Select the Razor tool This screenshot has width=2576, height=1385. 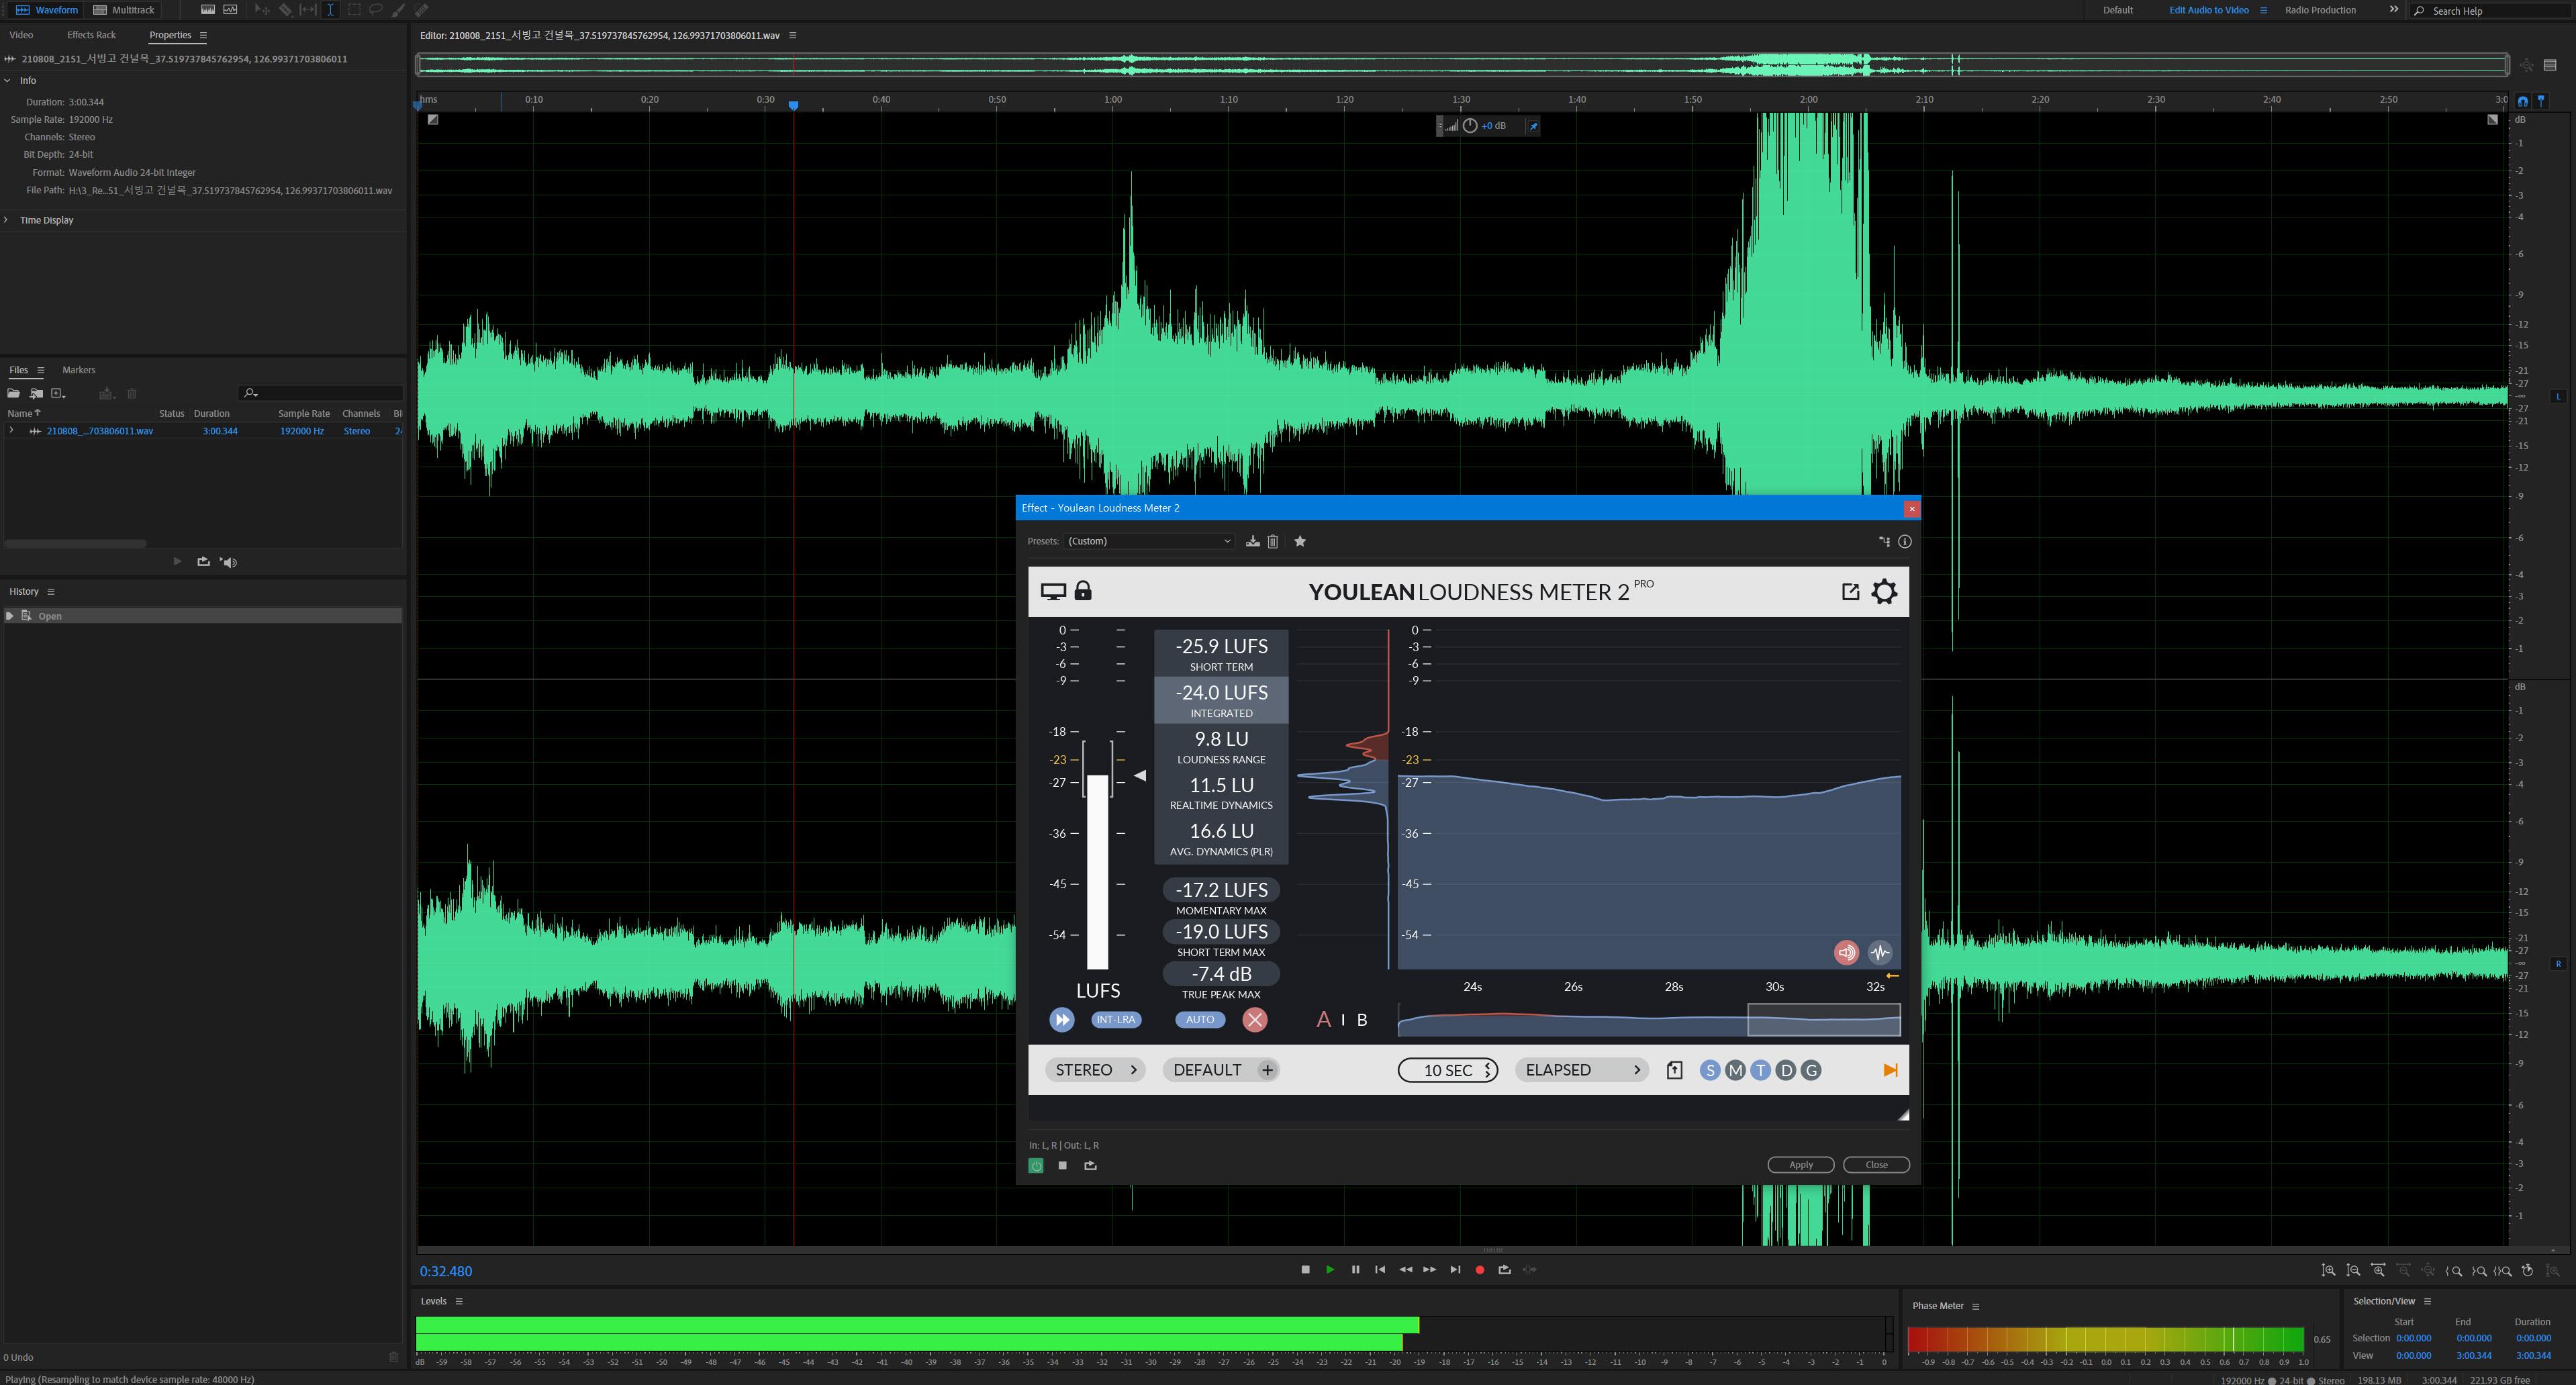coord(285,10)
